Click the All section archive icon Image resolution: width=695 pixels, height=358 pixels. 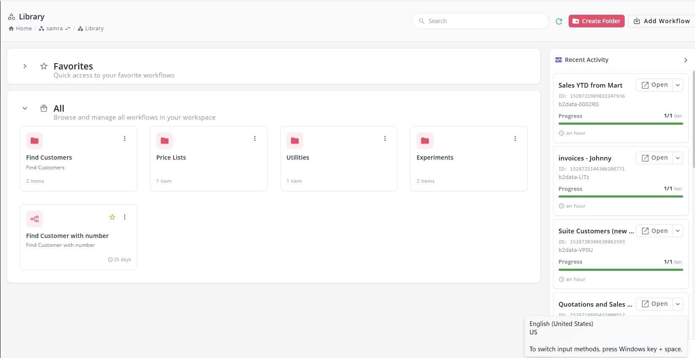44,108
